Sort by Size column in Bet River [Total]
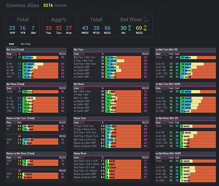Image resolution: width=219 pixels, height=186 pixels. tap(9, 88)
